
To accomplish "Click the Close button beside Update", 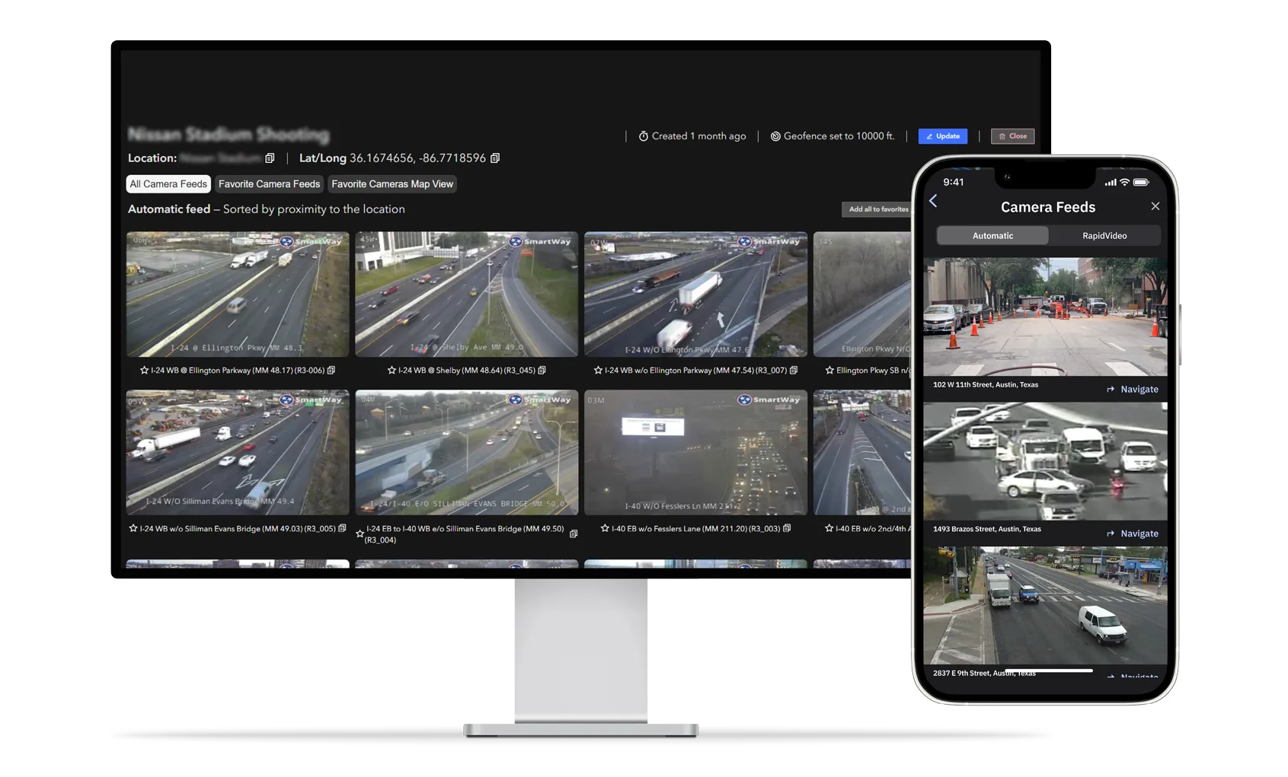I will (1012, 136).
